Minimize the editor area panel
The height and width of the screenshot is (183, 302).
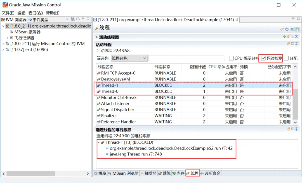[293, 18]
